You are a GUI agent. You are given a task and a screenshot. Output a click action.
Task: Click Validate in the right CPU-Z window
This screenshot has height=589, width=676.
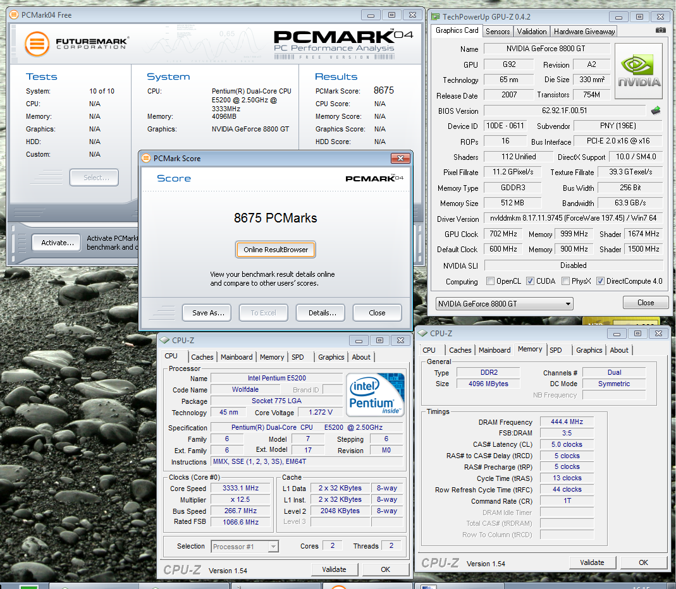593,562
